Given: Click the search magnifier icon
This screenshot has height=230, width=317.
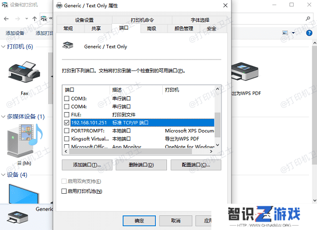Looking at the screenshot, I should [308, 19].
